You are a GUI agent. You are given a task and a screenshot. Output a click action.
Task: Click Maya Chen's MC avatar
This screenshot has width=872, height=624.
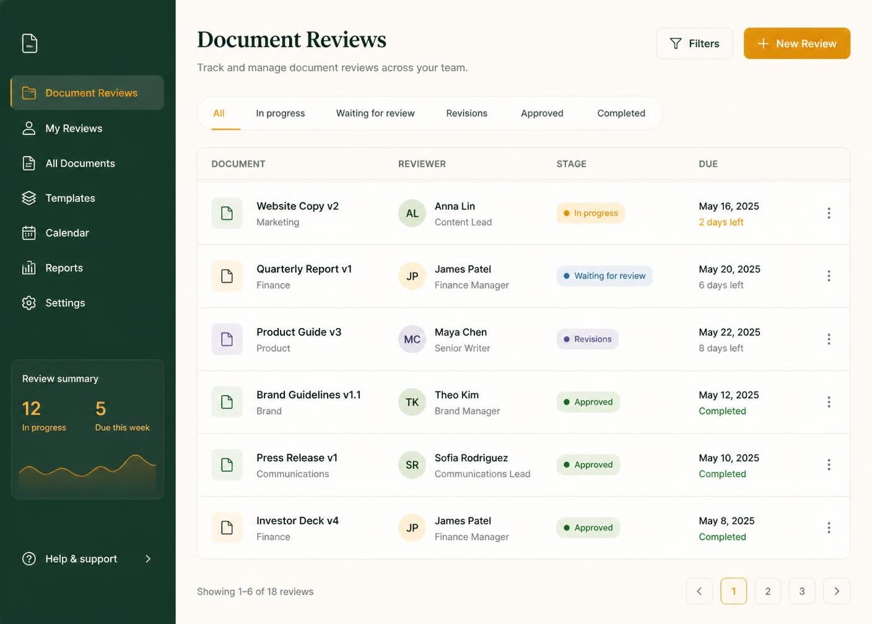[412, 339]
